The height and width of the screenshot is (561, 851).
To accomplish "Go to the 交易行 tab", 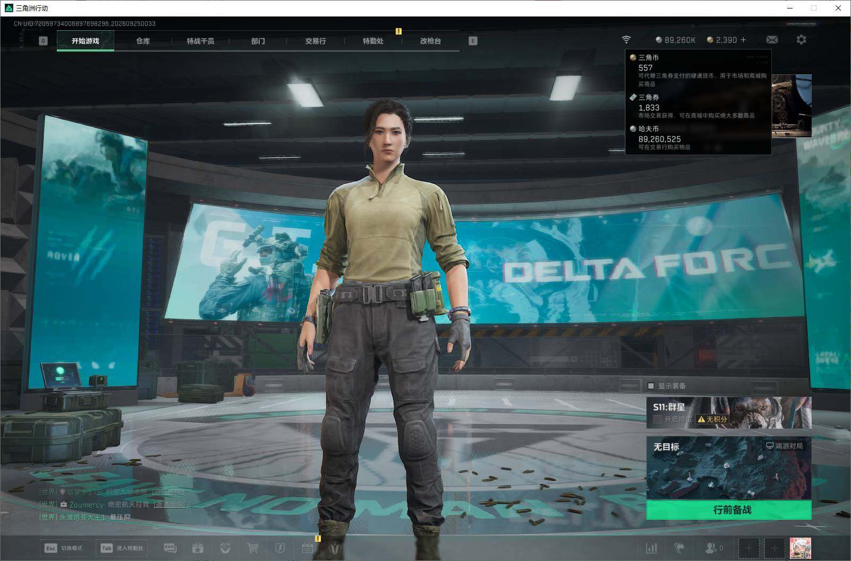I will click(x=316, y=41).
